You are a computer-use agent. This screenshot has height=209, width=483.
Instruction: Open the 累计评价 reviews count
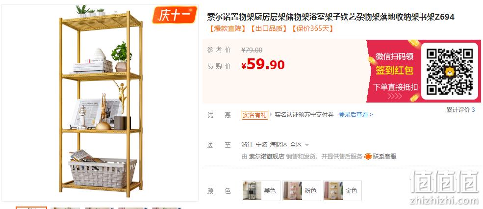(460, 110)
